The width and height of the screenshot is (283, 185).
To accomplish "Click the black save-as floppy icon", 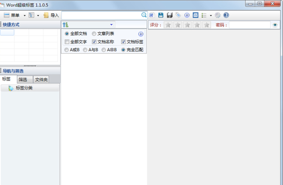I will tap(169, 15).
